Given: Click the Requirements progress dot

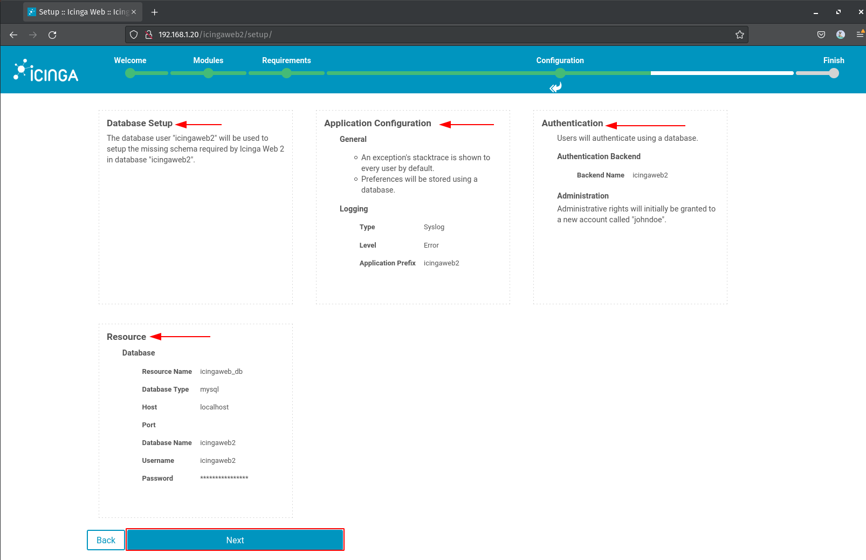Looking at the screenshot, I should coord(286,73).
